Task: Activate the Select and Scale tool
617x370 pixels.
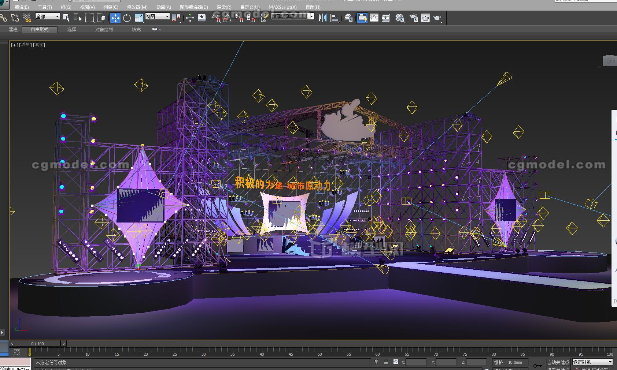Action: (x=139, y=18)
